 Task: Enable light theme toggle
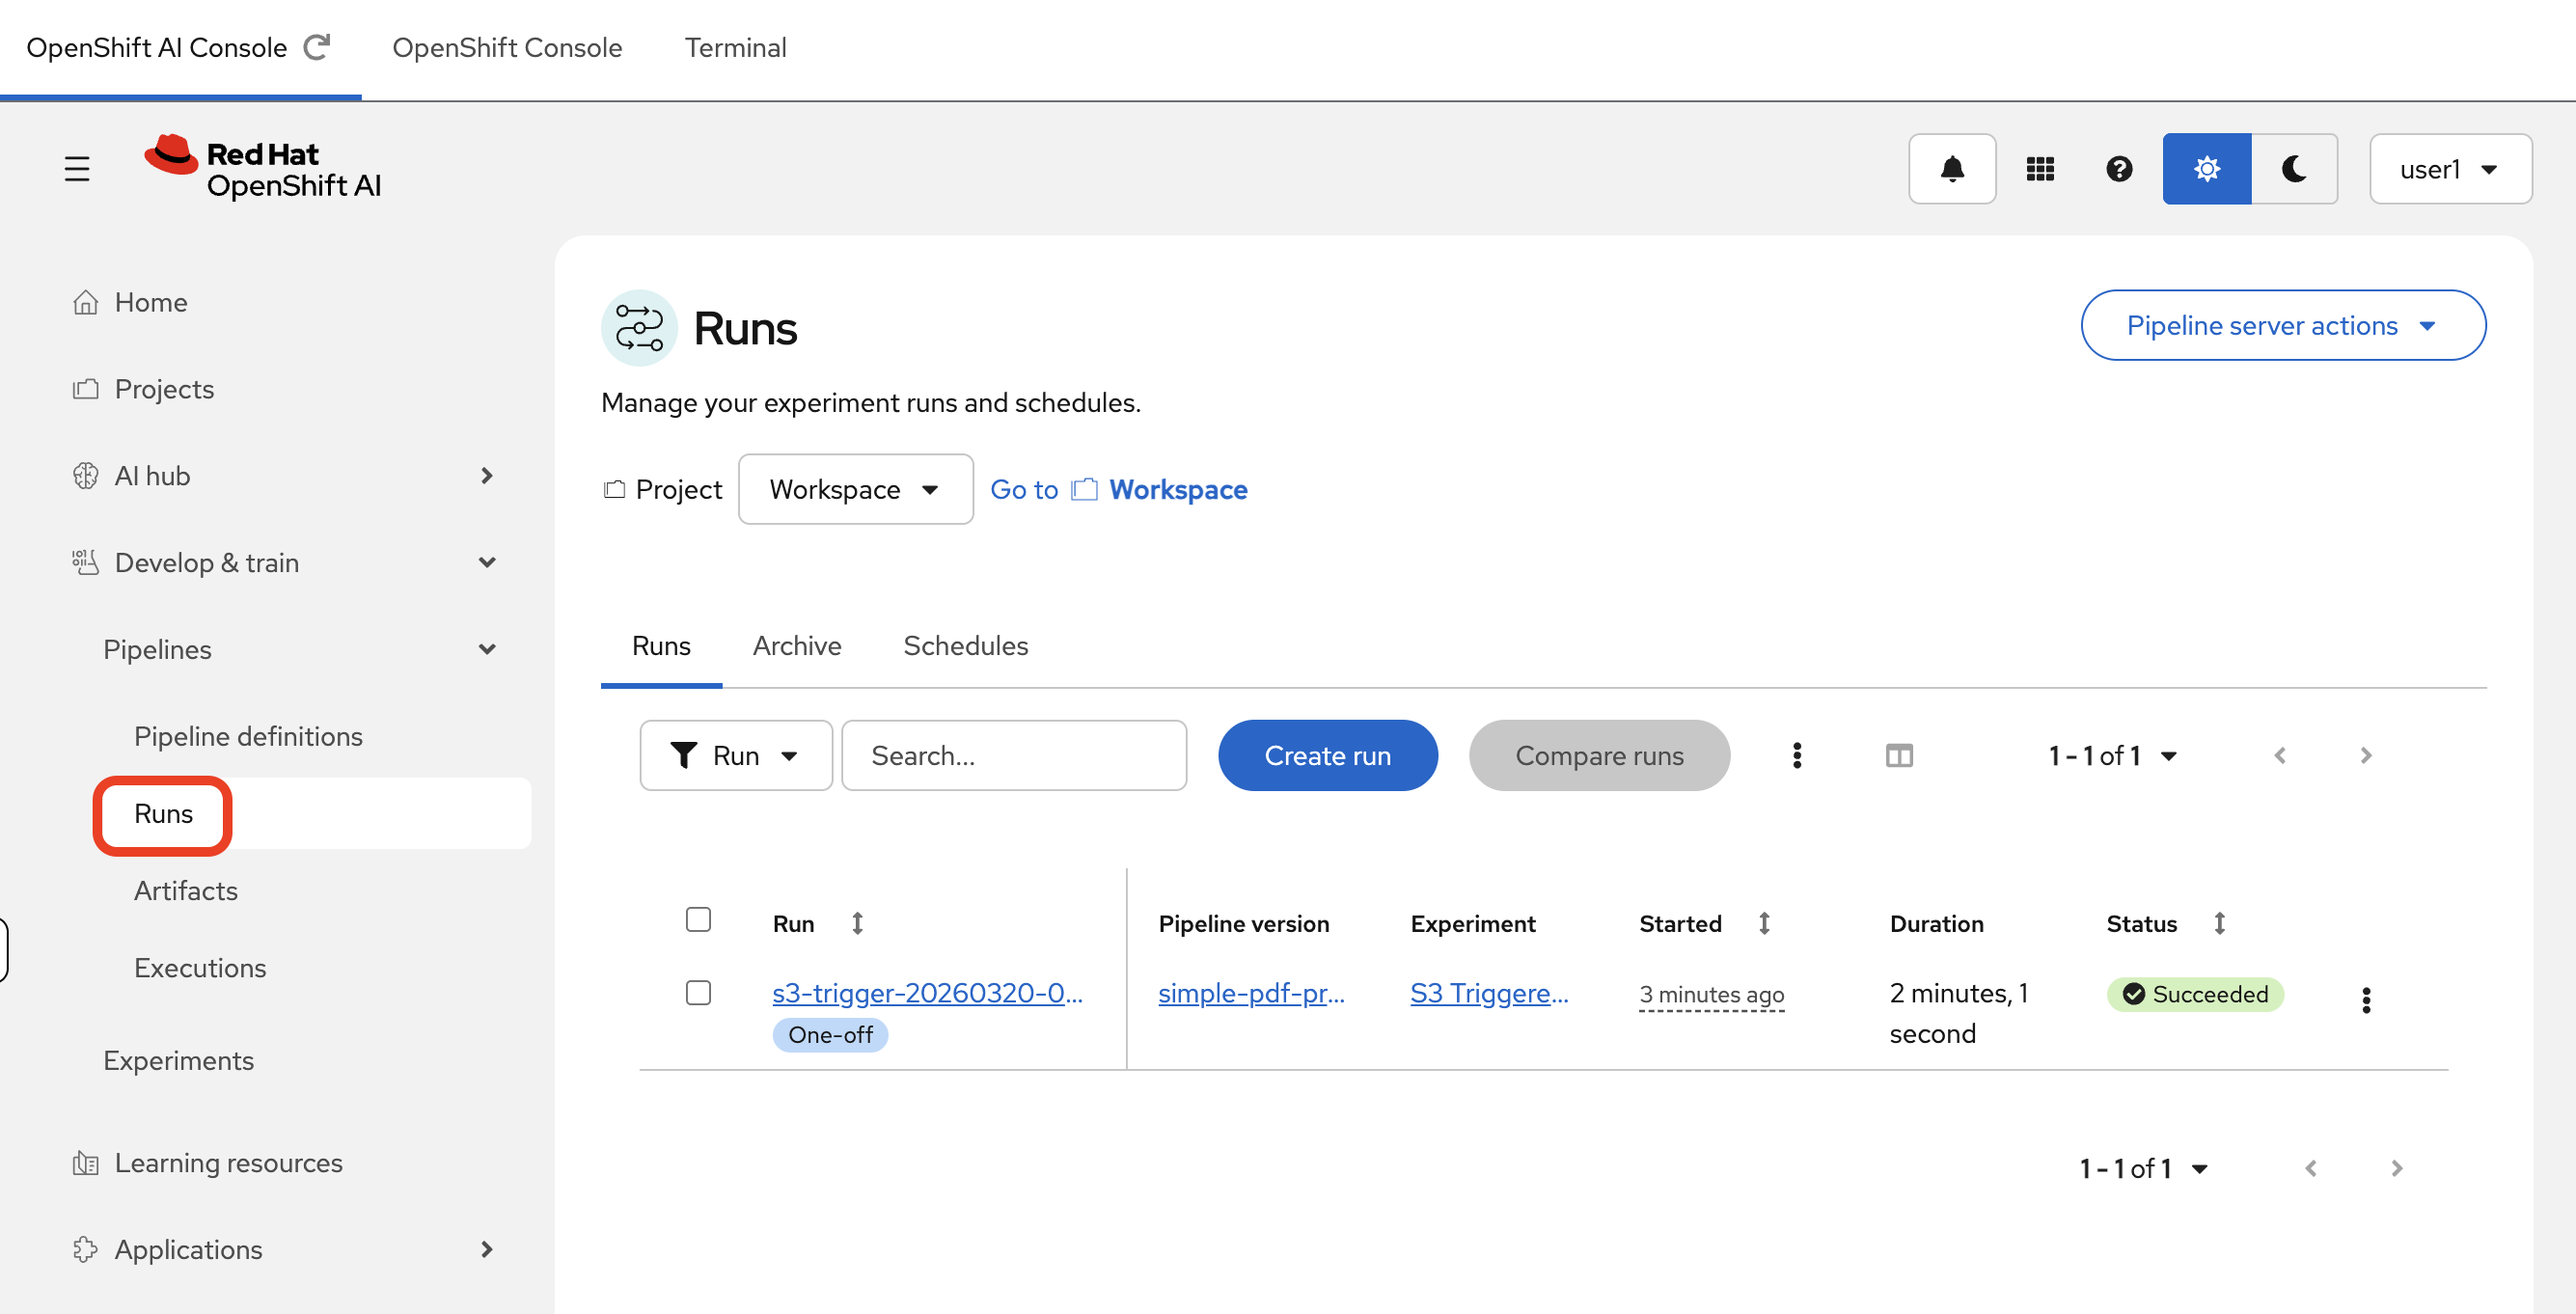(2206, 168)
